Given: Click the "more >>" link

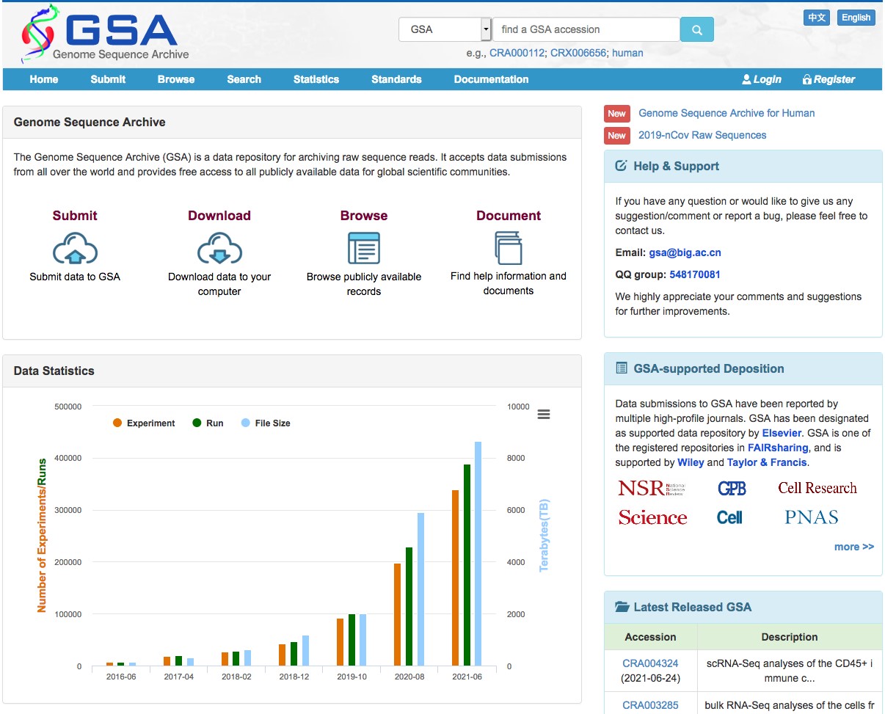Looking at the screenshot, I should (x=853, y=547).
